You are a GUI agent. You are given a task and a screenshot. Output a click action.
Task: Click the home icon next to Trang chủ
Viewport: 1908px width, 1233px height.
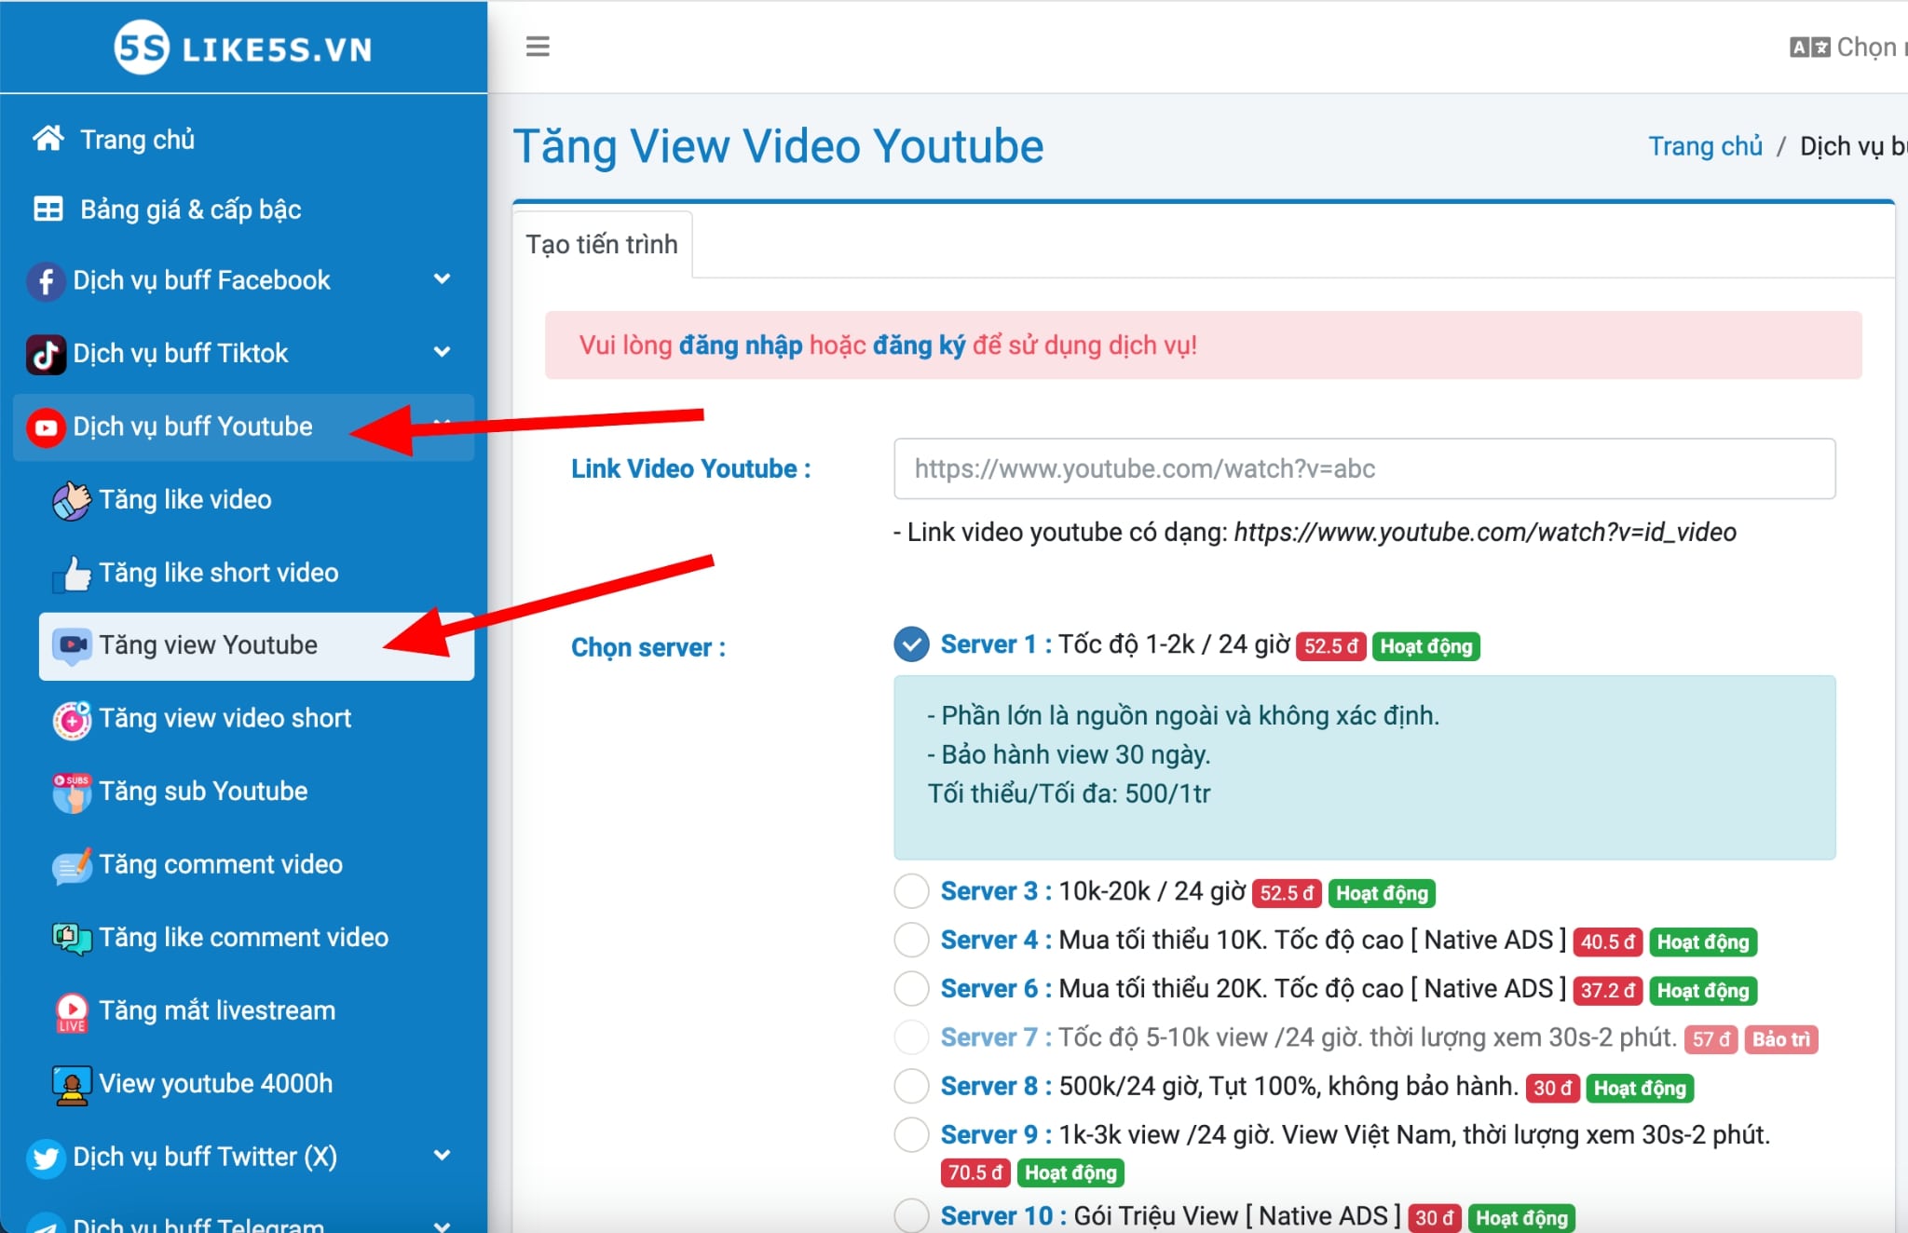47,139
